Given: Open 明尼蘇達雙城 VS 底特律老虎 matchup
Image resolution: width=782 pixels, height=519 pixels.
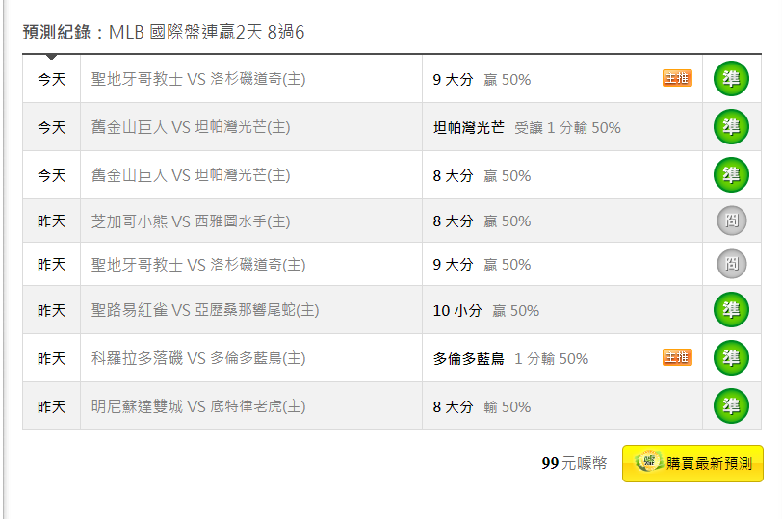Looking at the screenshot, I should point(198,406).
